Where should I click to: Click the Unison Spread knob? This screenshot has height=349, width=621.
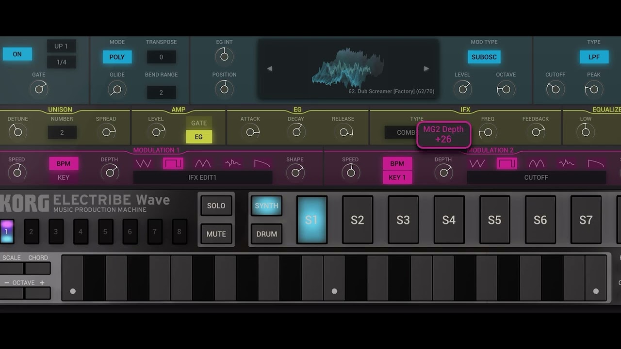pos(106,131)
